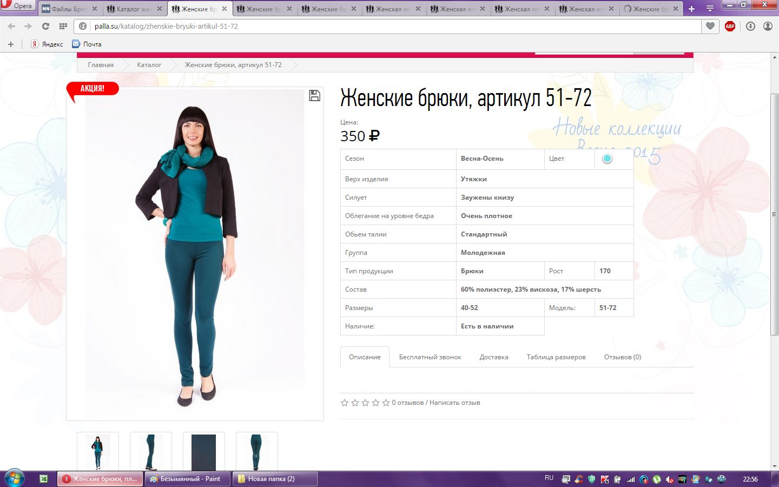Click the Написать отзыв link
The image size is (779, 487).
[x=454, y=403]
